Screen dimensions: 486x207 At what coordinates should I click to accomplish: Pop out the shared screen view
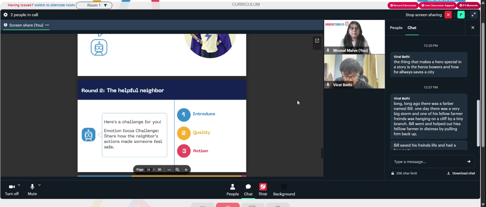(x=317, y=41)
